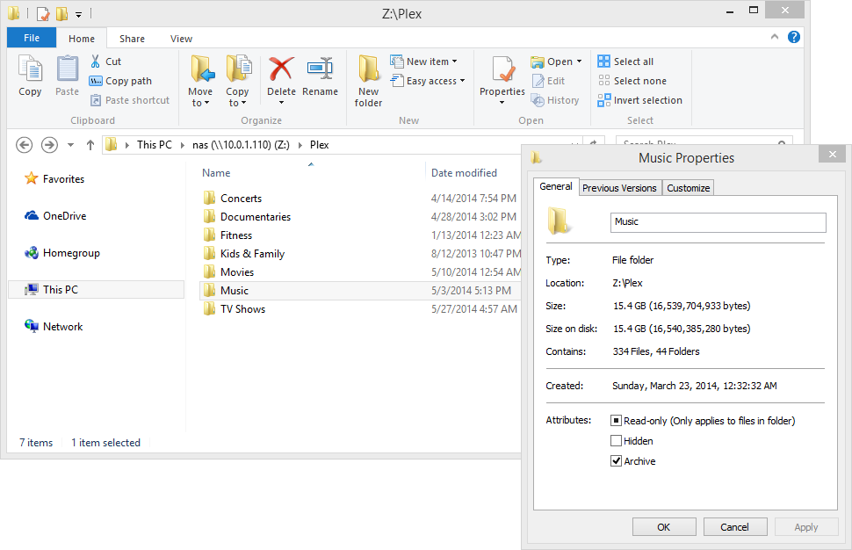The height and width of the screenshot is (550, 852).
Task: Select the General tab in Music Properties
Action: (556, 186)
